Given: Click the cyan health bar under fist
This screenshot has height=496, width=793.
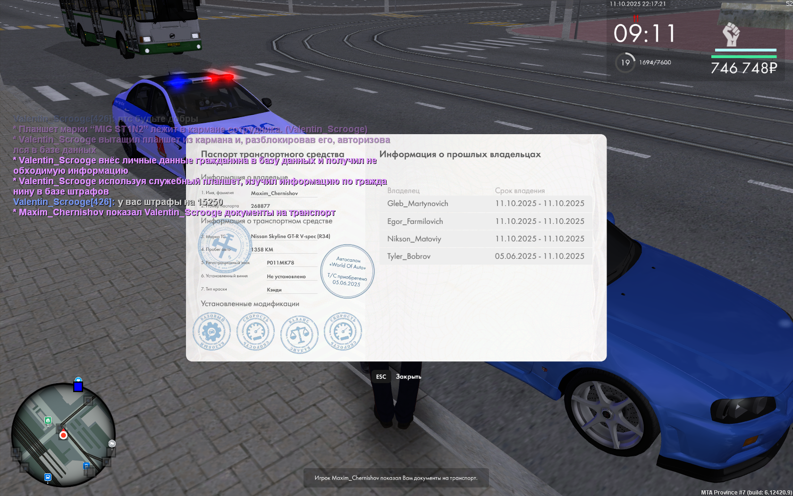Looking at the screenshot, I should click(x=746, y=50).
